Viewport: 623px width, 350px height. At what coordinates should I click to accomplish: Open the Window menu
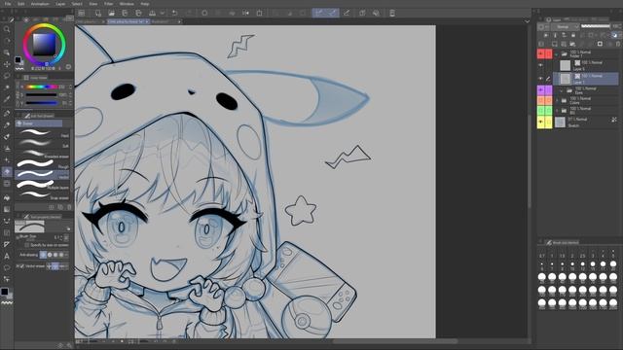(127, 4)
